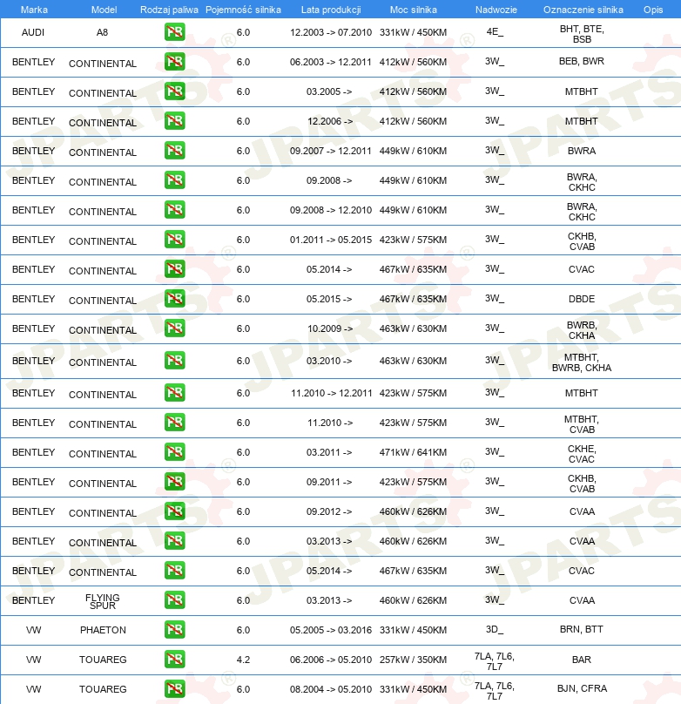Viewport: 681px width, 704px height.
Task: Click the fuel type icon in the AUDI A8 row
Action: 174,32
